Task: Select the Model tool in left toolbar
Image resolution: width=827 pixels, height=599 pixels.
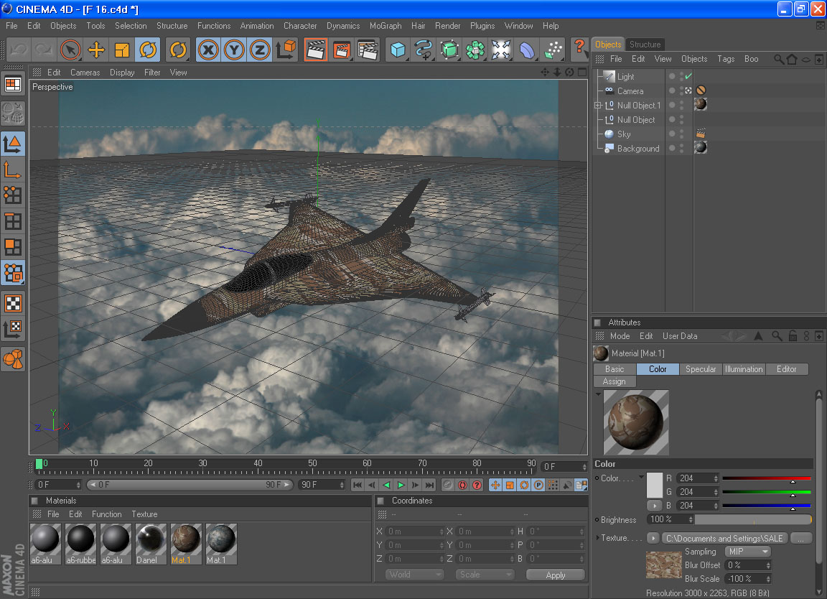Action: pyautogui.click(x=13, y=144)
